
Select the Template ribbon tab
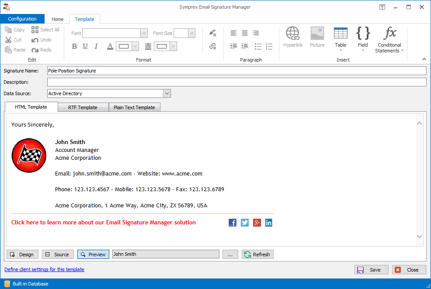click(85, 19)
